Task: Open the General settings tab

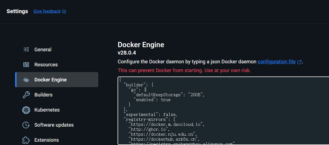Action: (x=57, y=50)
